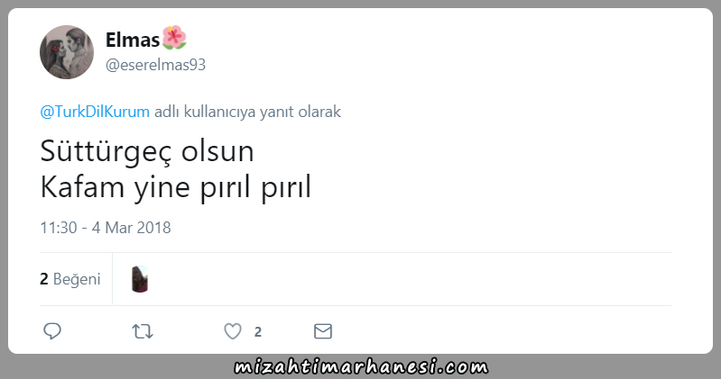
Task: Open Elmas's round profile avatar
Action: point(67,52)
